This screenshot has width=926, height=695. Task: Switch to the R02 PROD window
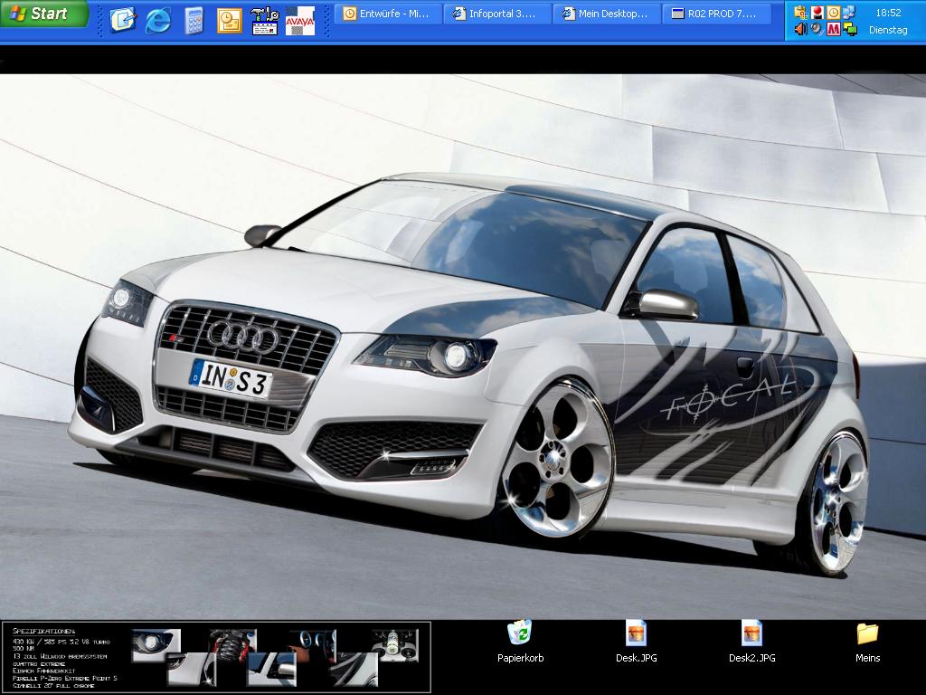[x=716, y=14]
